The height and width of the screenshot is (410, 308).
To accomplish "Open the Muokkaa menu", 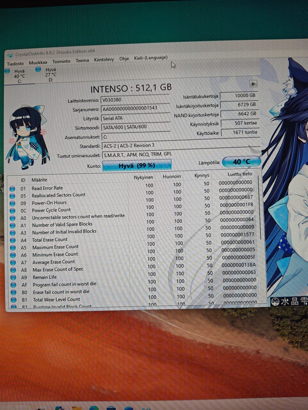I will pos(38,62).
